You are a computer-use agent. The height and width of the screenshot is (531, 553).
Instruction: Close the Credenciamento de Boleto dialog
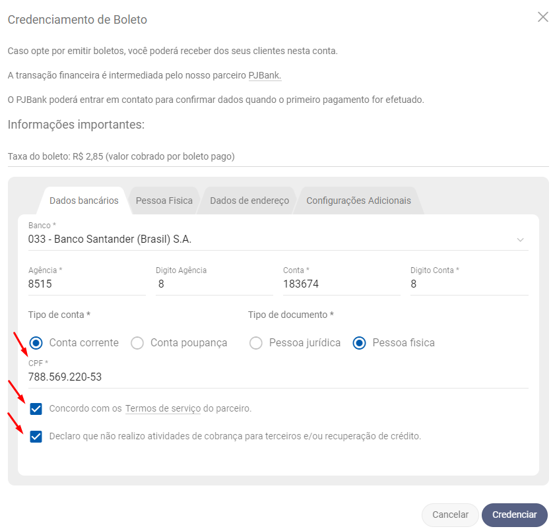[x=542, y=17]
